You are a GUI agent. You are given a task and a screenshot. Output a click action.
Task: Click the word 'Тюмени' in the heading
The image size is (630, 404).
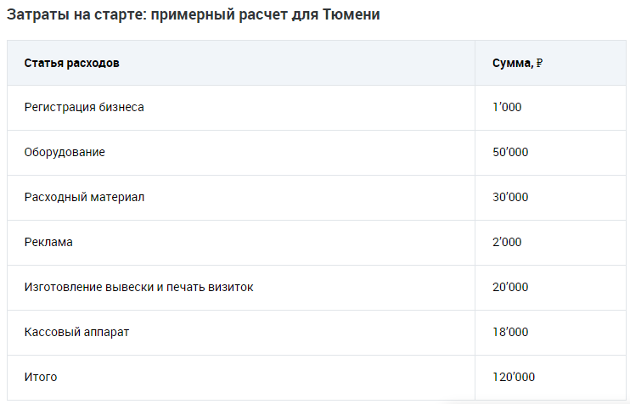click(x=351, y=16)
